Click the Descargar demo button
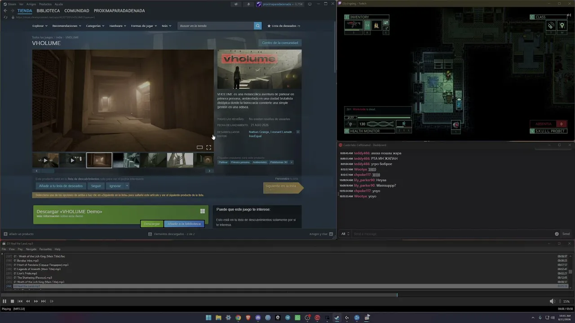Viewport: 575px width, 323px height. tap(152, 224)
